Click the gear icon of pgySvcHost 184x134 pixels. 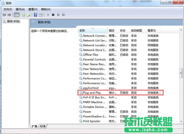point(81,88)
